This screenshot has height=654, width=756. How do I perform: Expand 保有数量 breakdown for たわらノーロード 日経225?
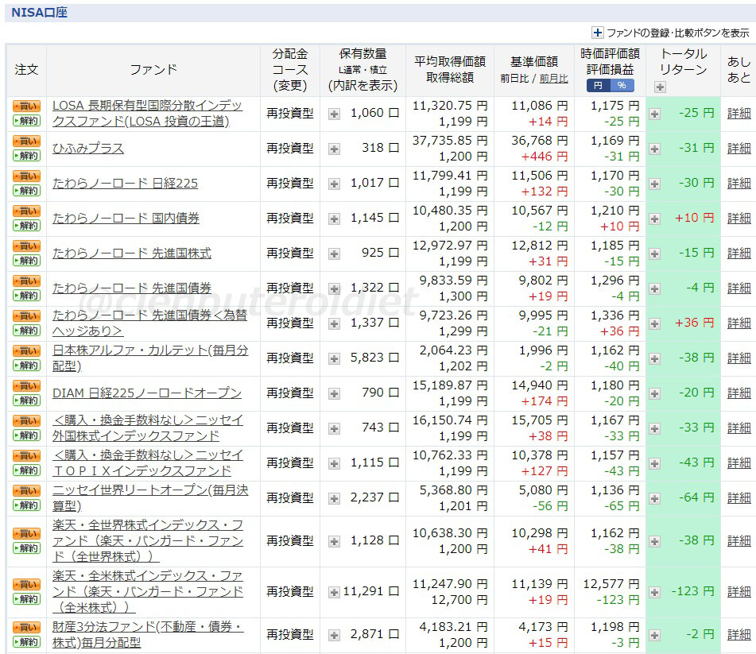pyautogui.click(x=334, y=184)
